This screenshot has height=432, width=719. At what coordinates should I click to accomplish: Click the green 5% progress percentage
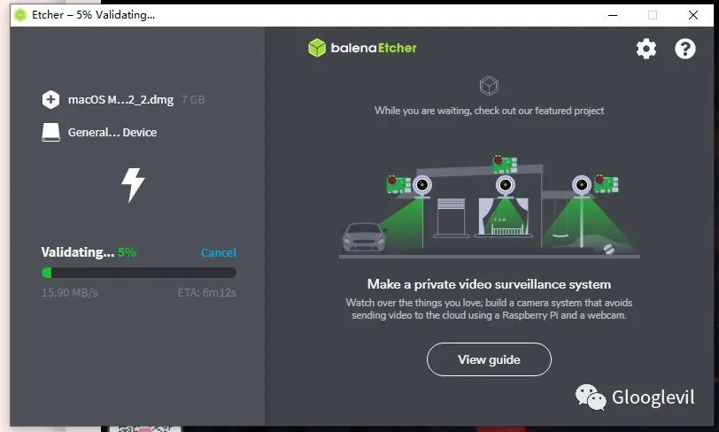(127, 252)
